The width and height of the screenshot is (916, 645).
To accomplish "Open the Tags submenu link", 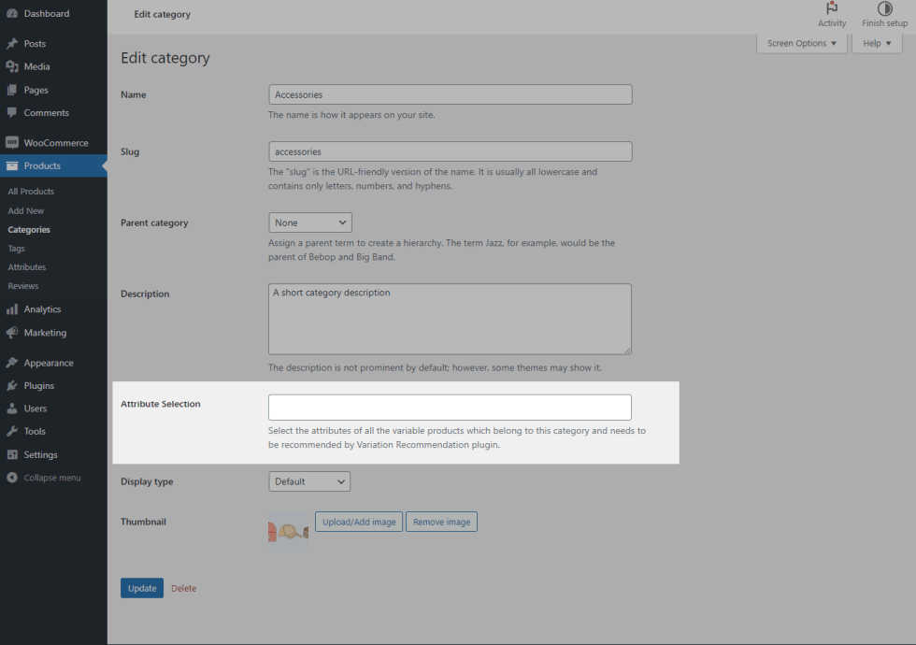I will point(17,249).
